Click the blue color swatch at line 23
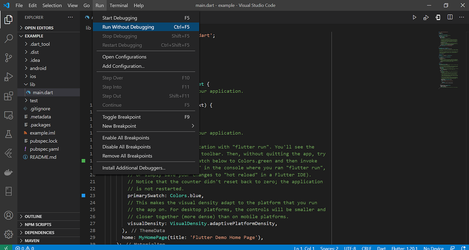Viewport: 469px width, 250px height. coord(83,196)
